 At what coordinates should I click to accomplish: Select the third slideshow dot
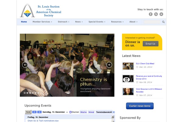(x=30, y=93)
